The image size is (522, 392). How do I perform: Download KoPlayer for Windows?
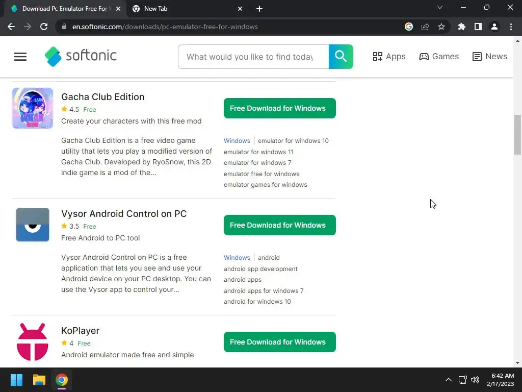[x=280, y=342]
